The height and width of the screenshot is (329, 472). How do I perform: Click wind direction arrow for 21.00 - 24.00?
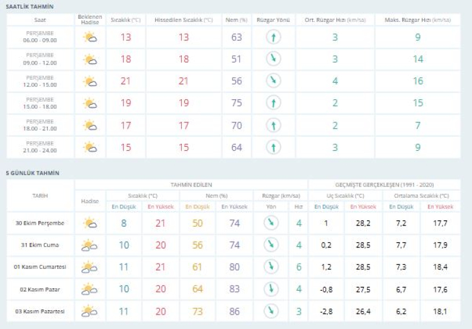pyautogui.click(x=273, y=148)
